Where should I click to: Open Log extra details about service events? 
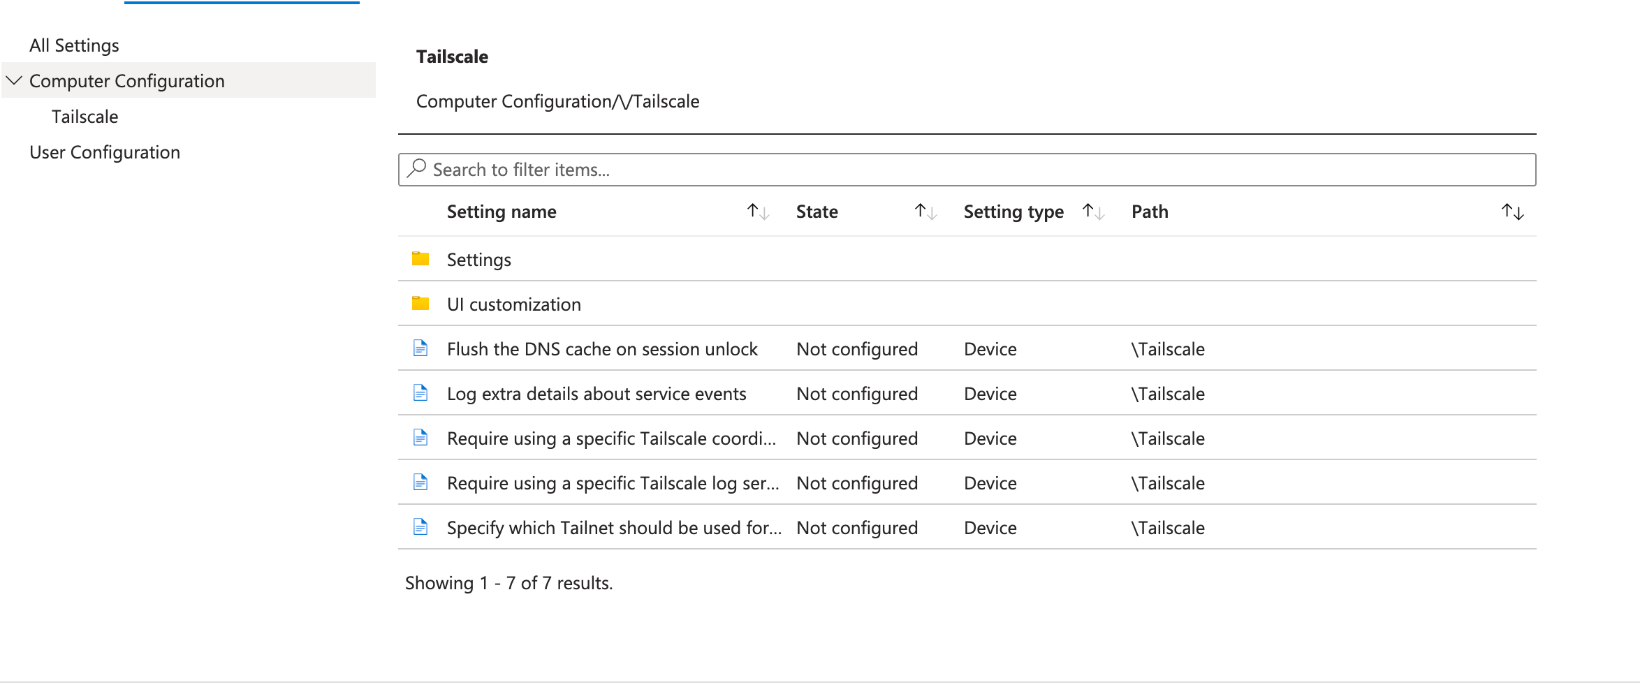point(596,394)
